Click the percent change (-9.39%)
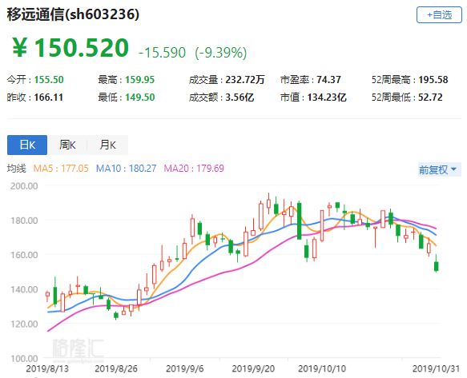Screen dimensions: 467x378 (x=221, y=53)
